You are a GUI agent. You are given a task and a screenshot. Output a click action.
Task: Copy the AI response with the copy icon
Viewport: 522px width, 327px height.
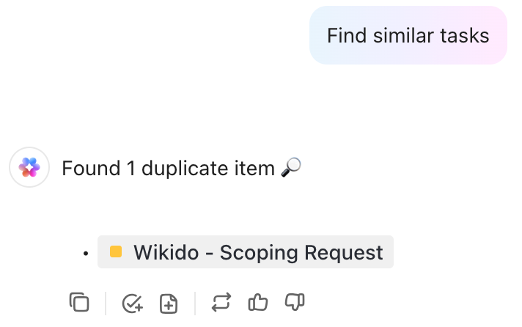[79, 302]
